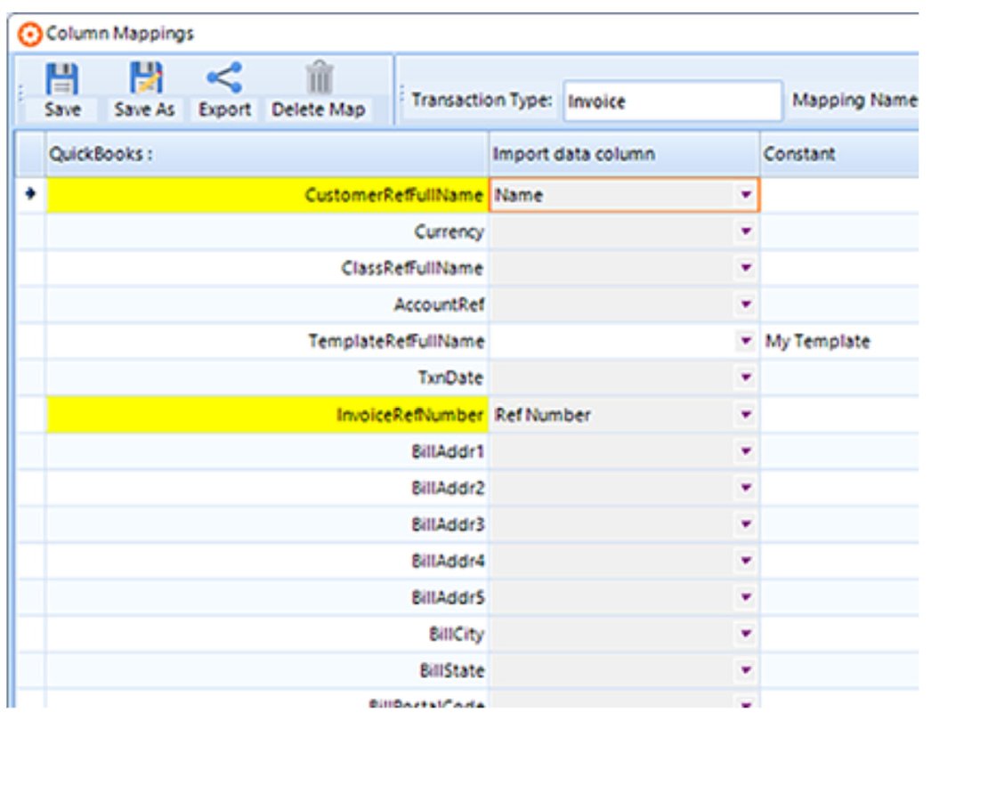Click the Import data column header
This screenshot has height=810, width=988.
coord(624,154)
